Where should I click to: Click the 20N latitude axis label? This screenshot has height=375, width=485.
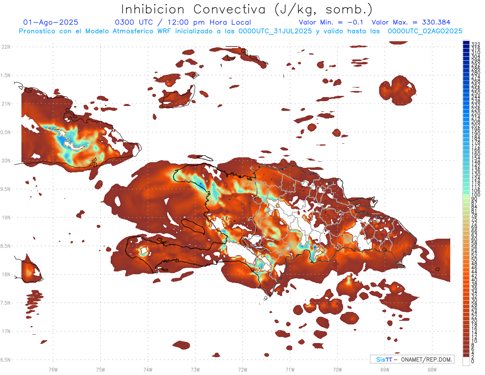point(6,161)
